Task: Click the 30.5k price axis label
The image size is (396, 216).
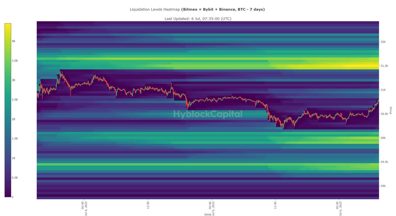Action: pos(384,114)
